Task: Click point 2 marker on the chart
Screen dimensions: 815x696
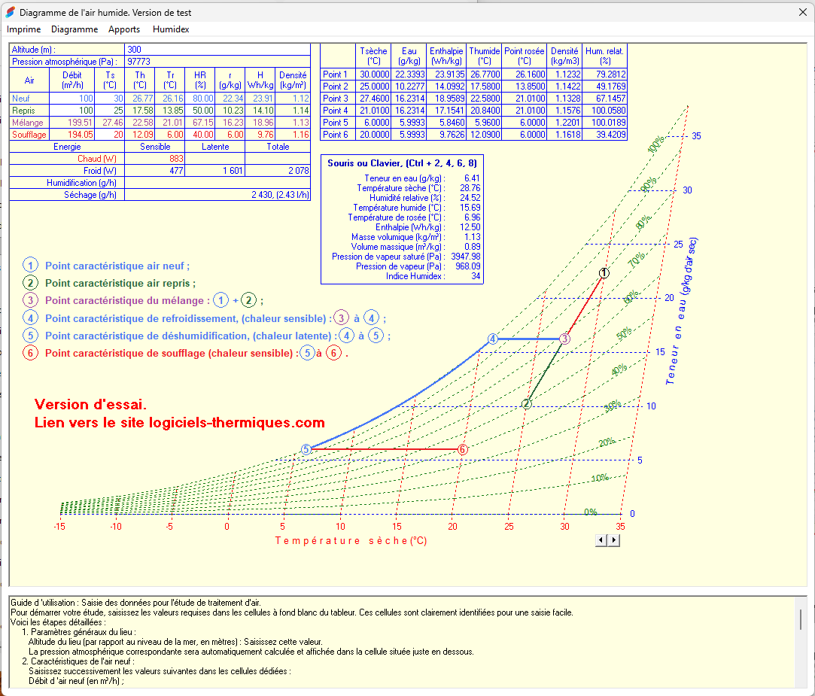Action: [526, 404]
